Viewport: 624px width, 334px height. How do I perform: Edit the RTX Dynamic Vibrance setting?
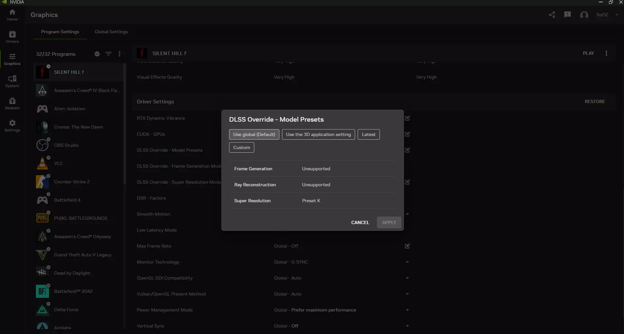coord(407,118)
